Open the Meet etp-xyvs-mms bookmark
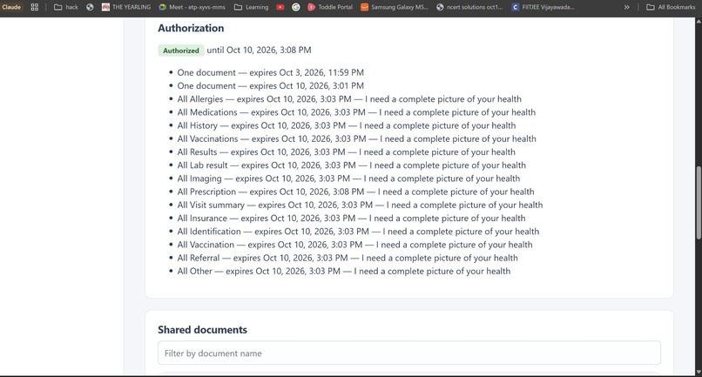The image size is (702, 377). click(192, 7)
